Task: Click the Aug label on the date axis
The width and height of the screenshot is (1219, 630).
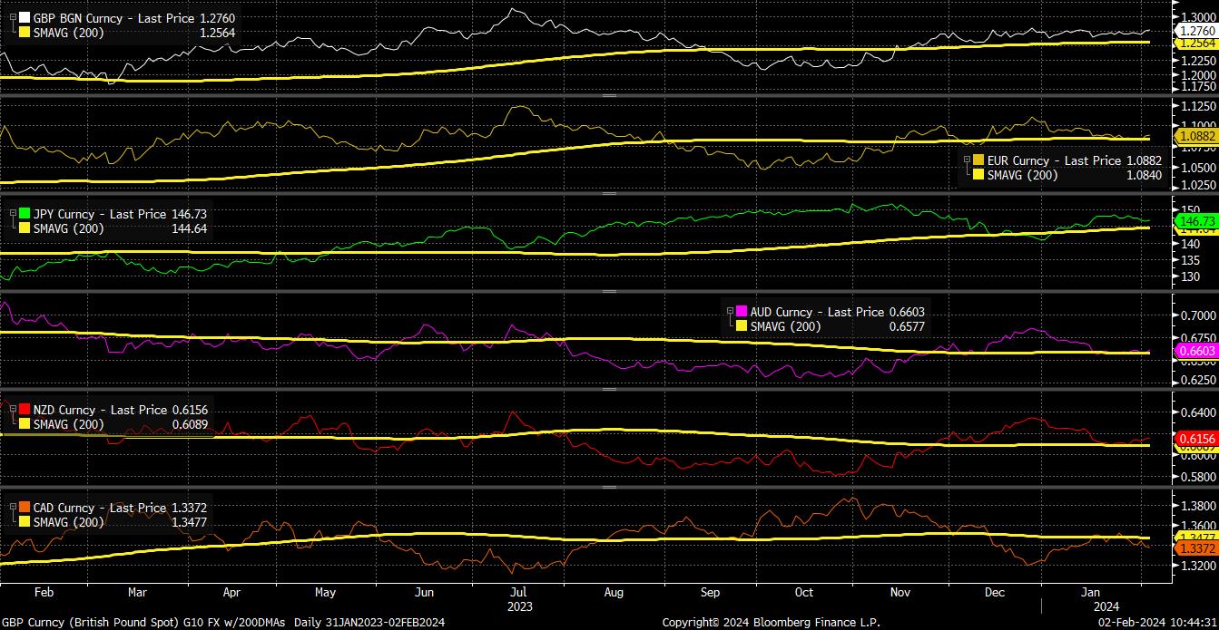Action: [x=614, y=592]
